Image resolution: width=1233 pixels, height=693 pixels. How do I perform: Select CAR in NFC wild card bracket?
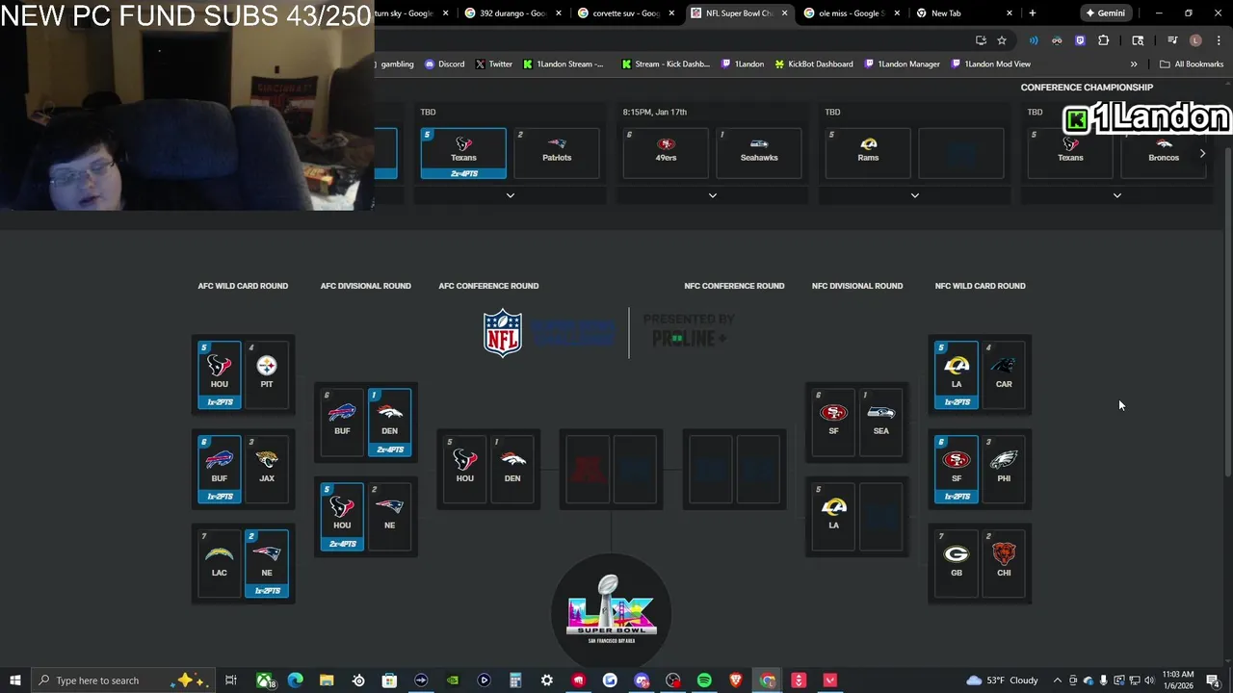(1004, 374)
